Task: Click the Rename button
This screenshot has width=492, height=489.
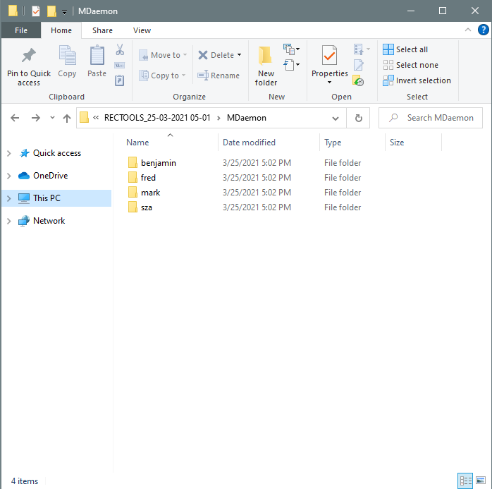Action: pos(219,76)
